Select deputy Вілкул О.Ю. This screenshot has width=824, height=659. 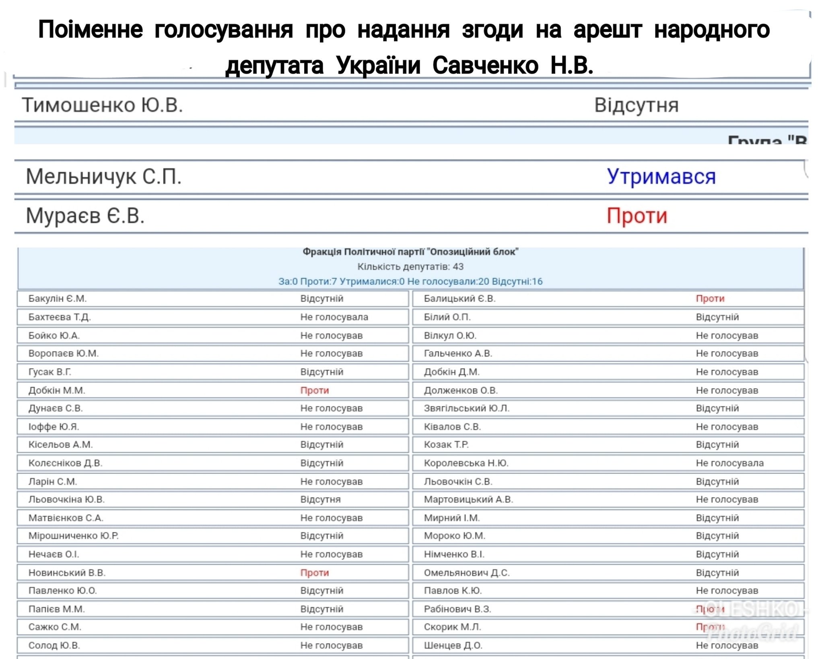point(450,336)
